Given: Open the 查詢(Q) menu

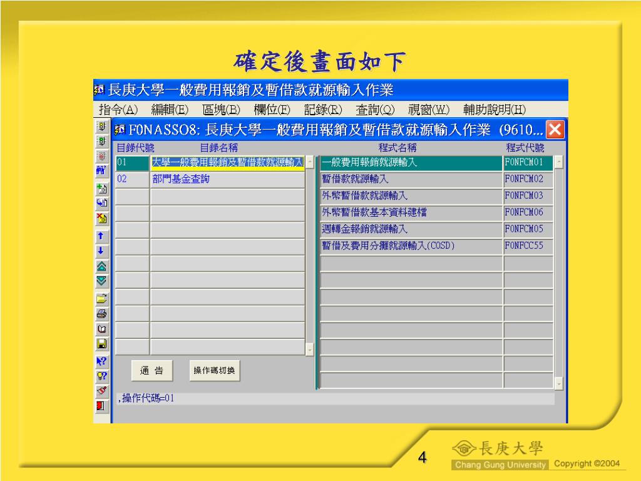Looking at the screenshot, I should 375,110.
